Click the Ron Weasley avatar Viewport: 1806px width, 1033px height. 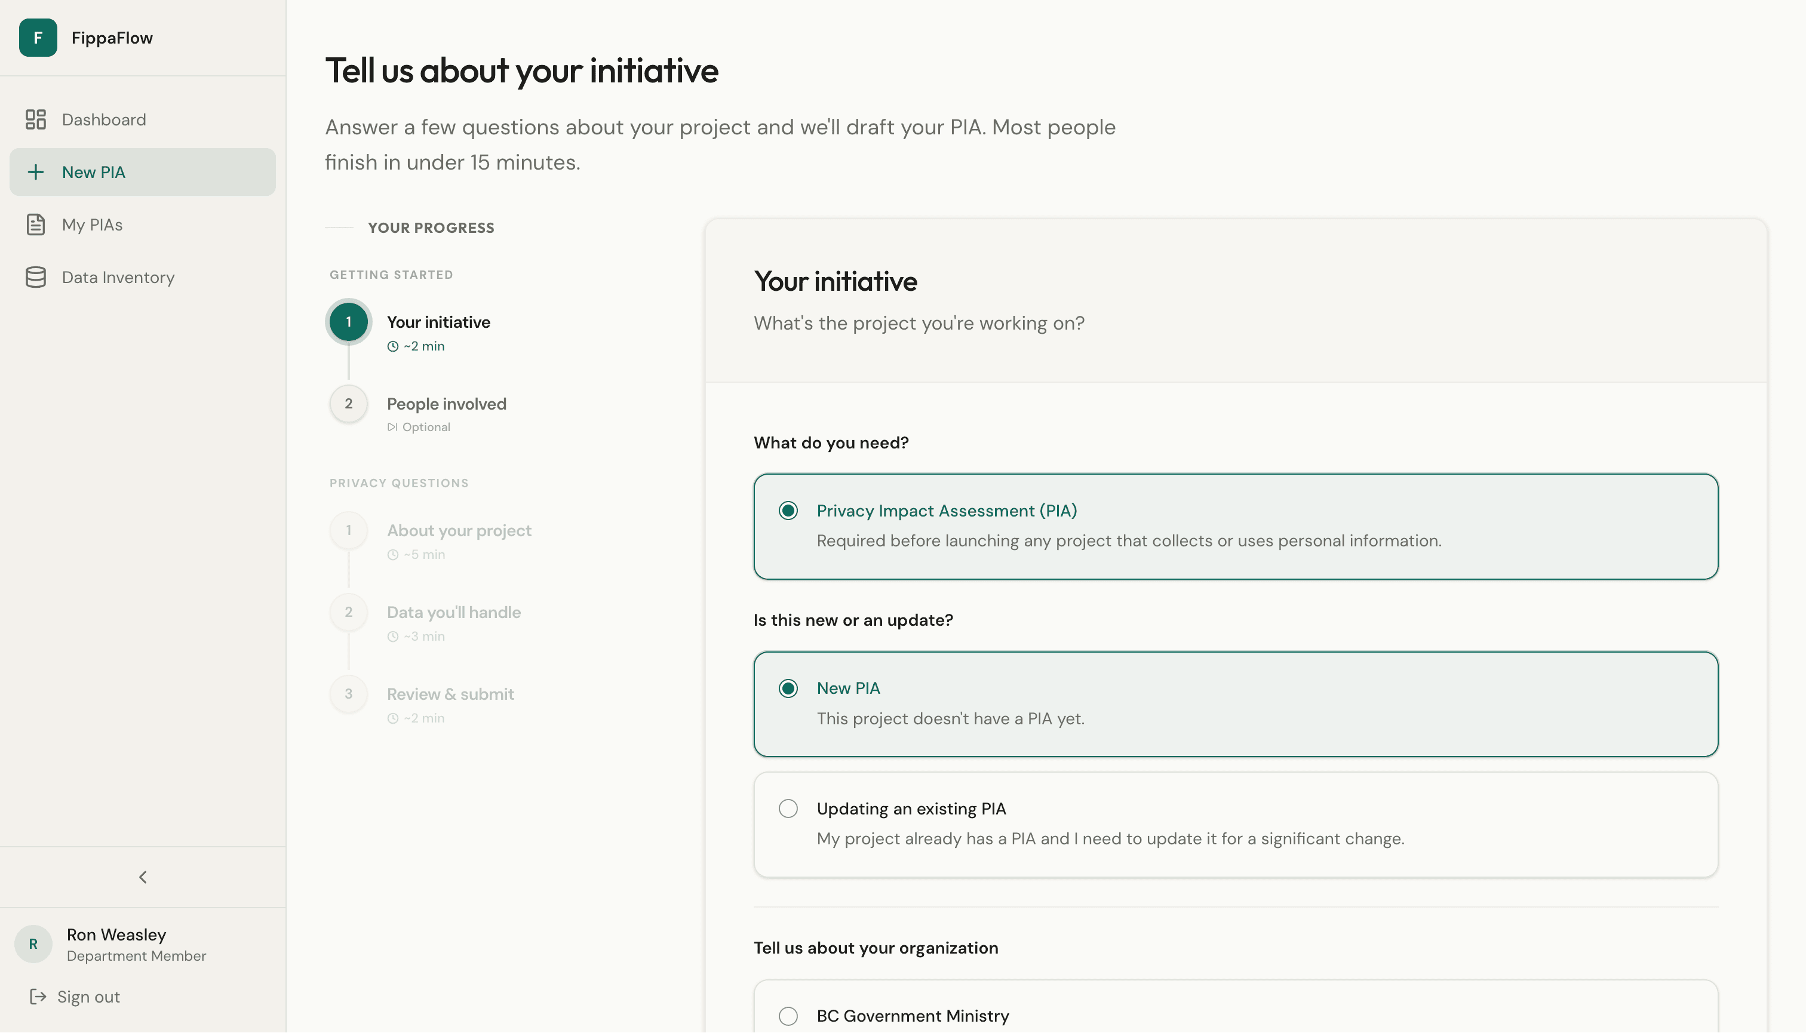[x=33, y=943]
